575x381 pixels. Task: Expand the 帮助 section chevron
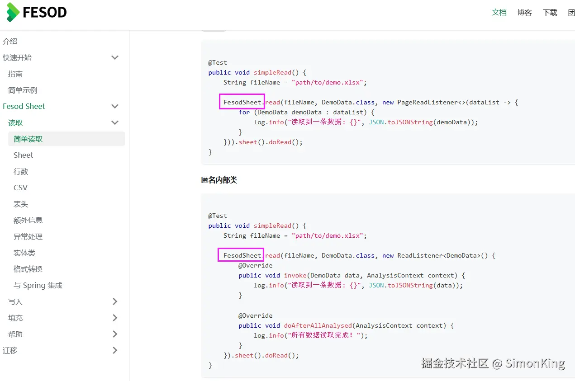115,334
